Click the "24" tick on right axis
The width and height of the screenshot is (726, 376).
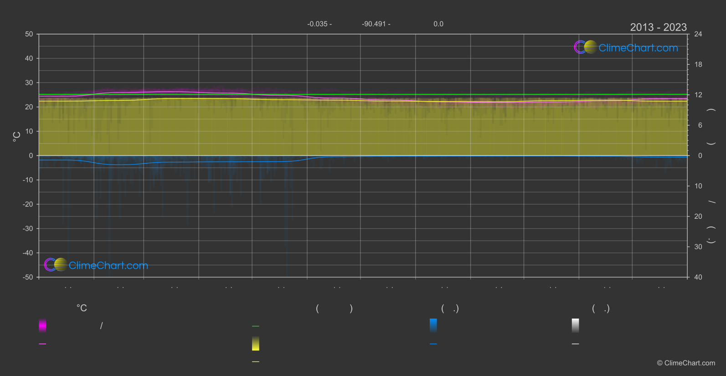[x=698, y=34]
